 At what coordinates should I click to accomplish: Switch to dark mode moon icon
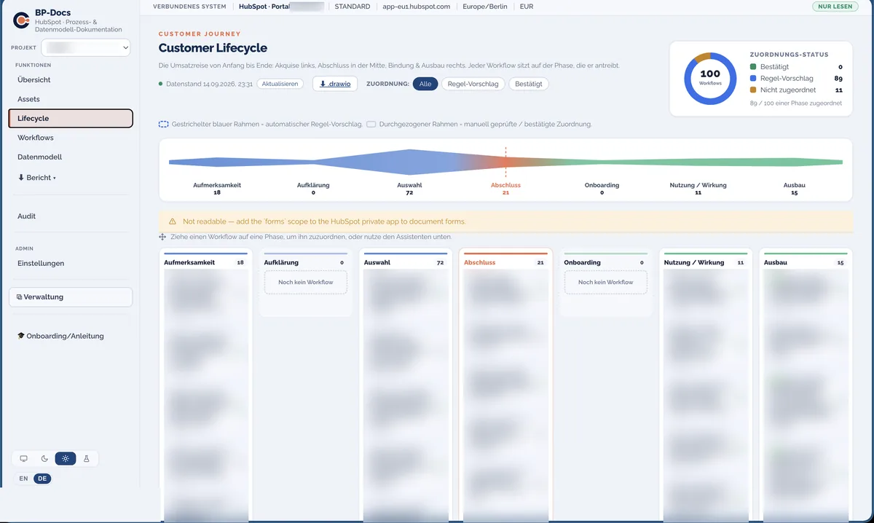[x=44, y=459]
